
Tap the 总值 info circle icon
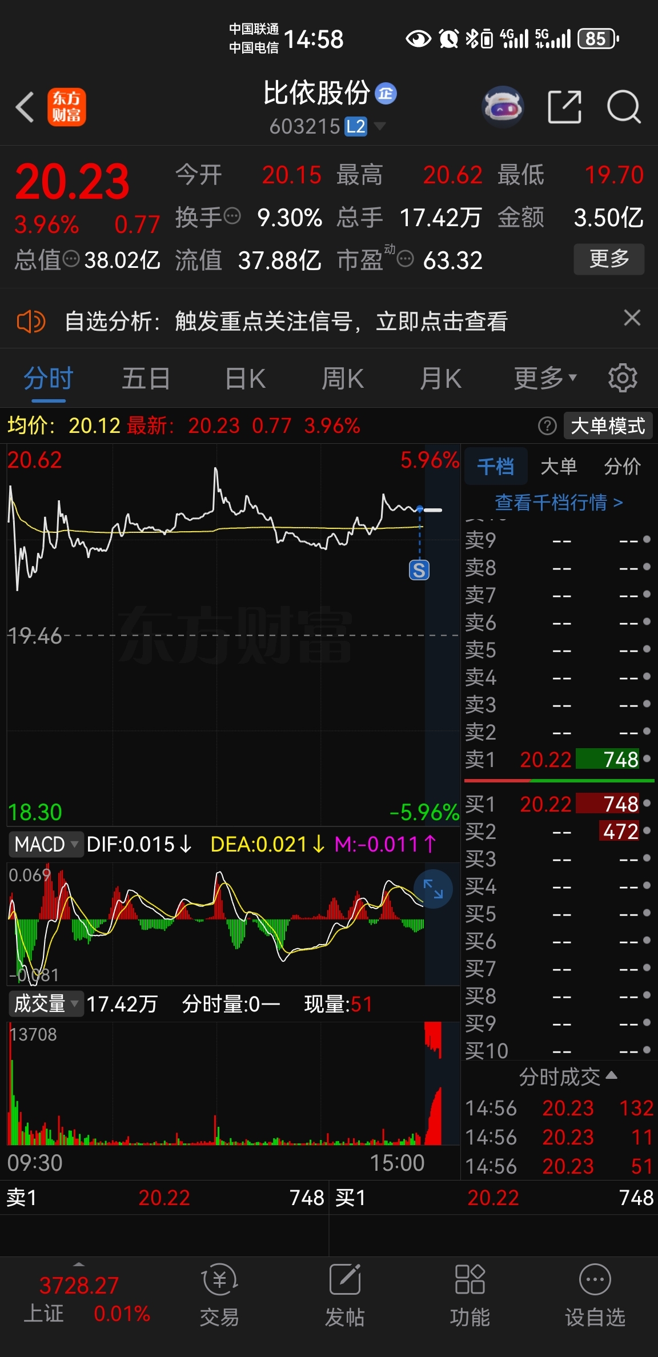[71, 259]
